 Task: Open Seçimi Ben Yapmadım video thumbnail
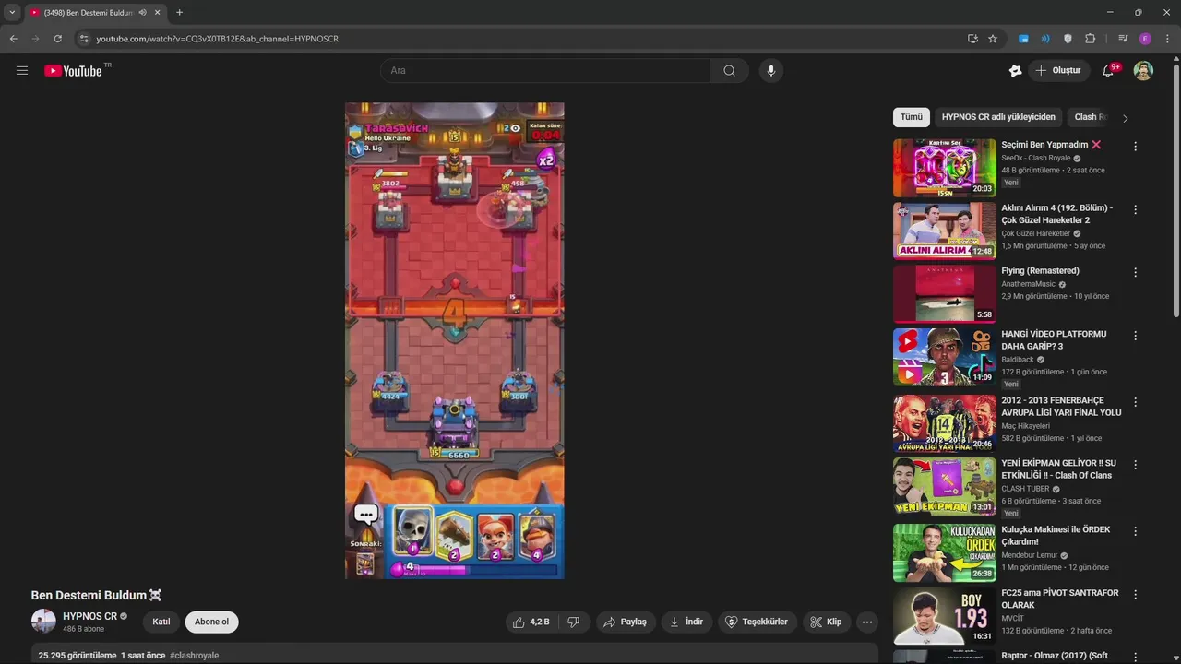[945, 168]
